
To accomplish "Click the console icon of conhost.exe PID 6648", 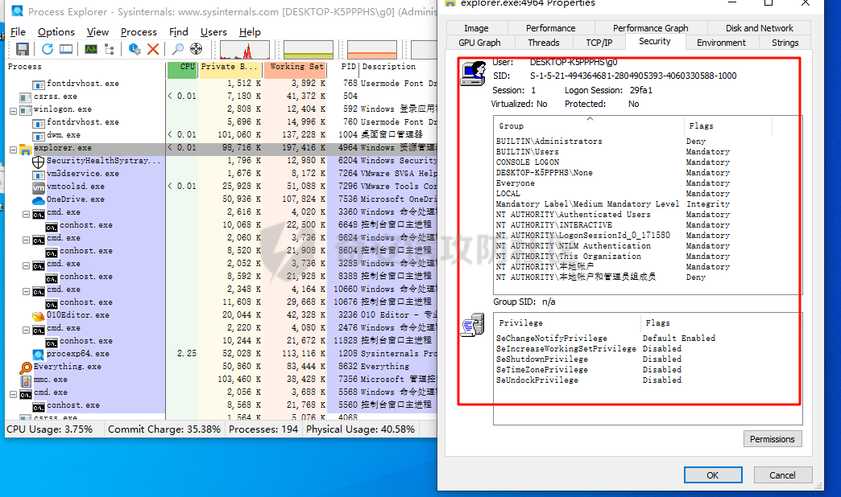I will (51, 226).
